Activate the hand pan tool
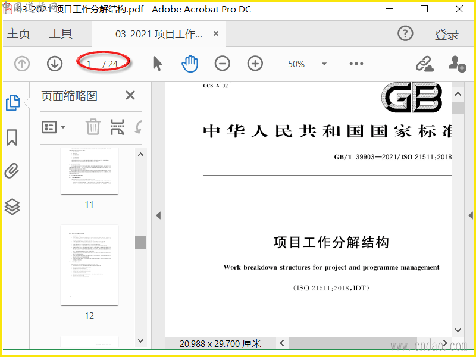The image size is (476, 357). pyautogui.click(x=190, y=64)
